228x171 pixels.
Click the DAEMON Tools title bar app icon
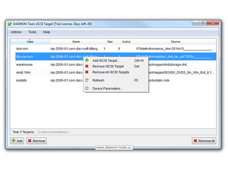click(x=10, y=24)
